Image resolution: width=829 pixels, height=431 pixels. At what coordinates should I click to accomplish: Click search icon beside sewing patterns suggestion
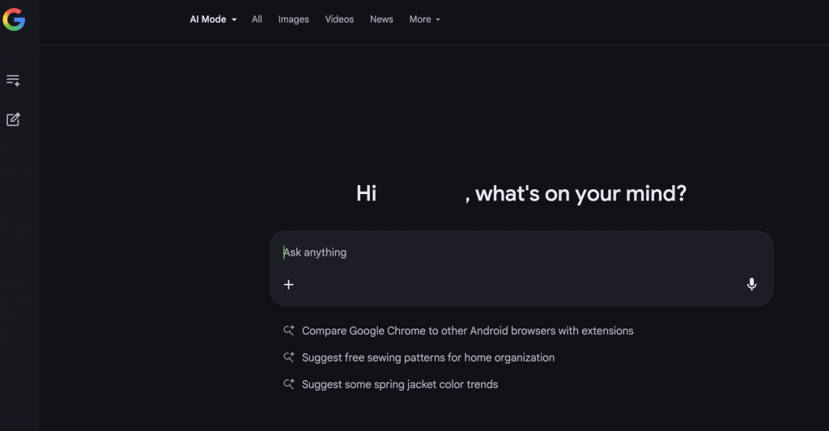point(288,357)
